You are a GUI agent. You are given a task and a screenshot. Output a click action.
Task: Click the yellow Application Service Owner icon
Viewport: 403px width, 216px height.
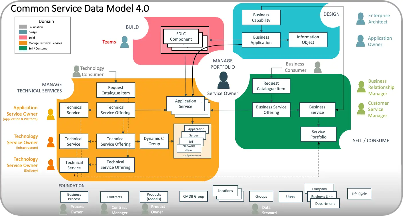[51, 114]
